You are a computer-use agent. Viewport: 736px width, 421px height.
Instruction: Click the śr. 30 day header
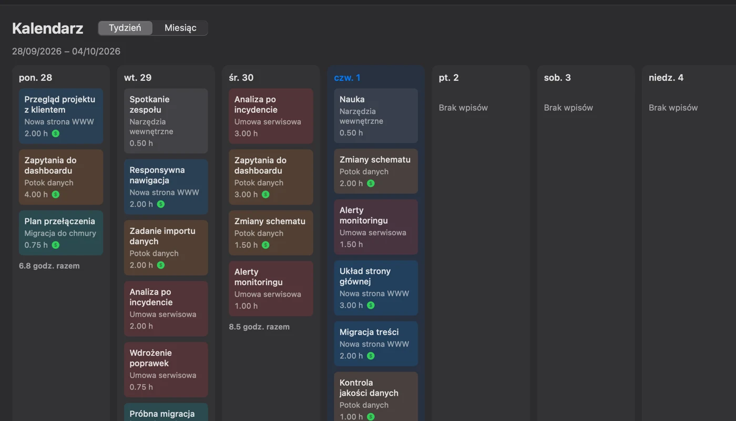241,78
